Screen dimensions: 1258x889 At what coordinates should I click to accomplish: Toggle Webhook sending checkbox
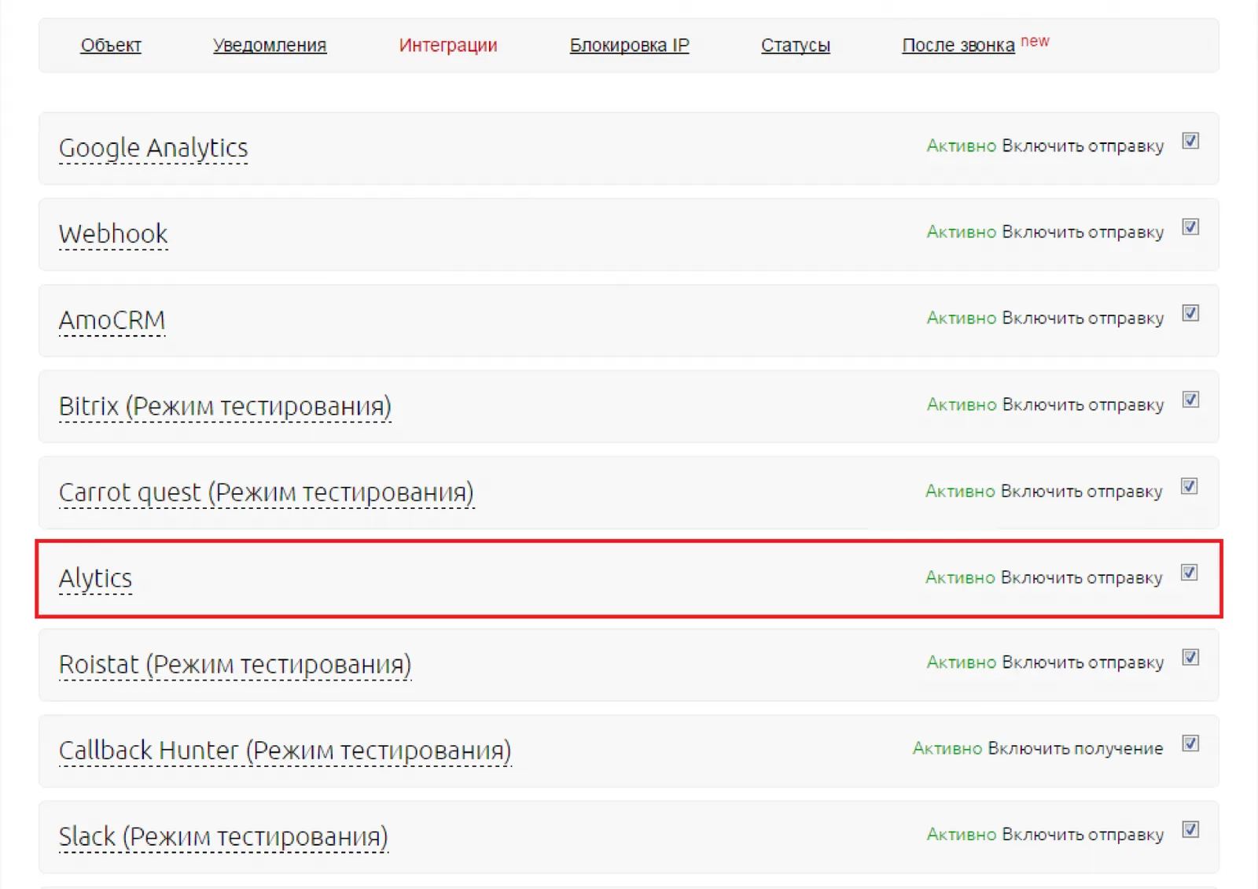tap(1190, 227)
